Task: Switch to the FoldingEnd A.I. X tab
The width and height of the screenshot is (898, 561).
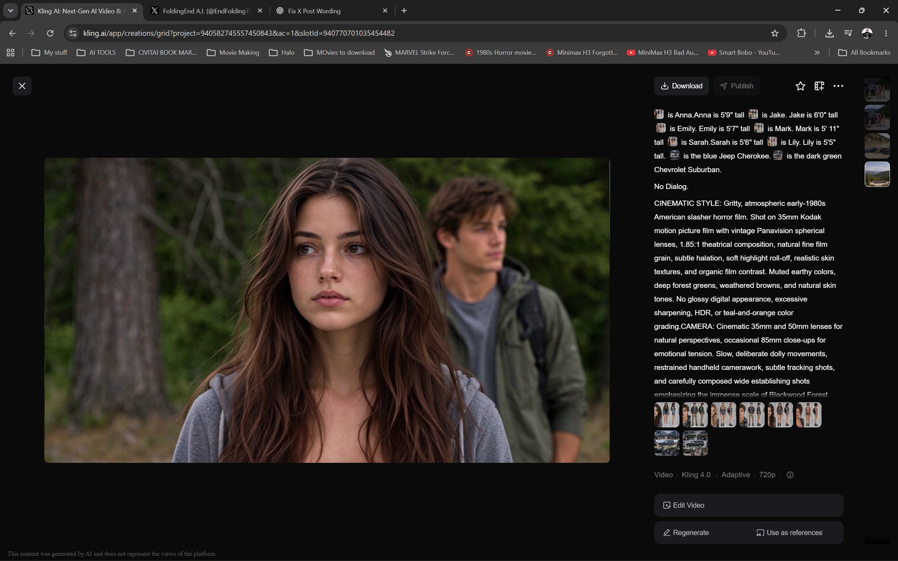Action: (207, 11)
